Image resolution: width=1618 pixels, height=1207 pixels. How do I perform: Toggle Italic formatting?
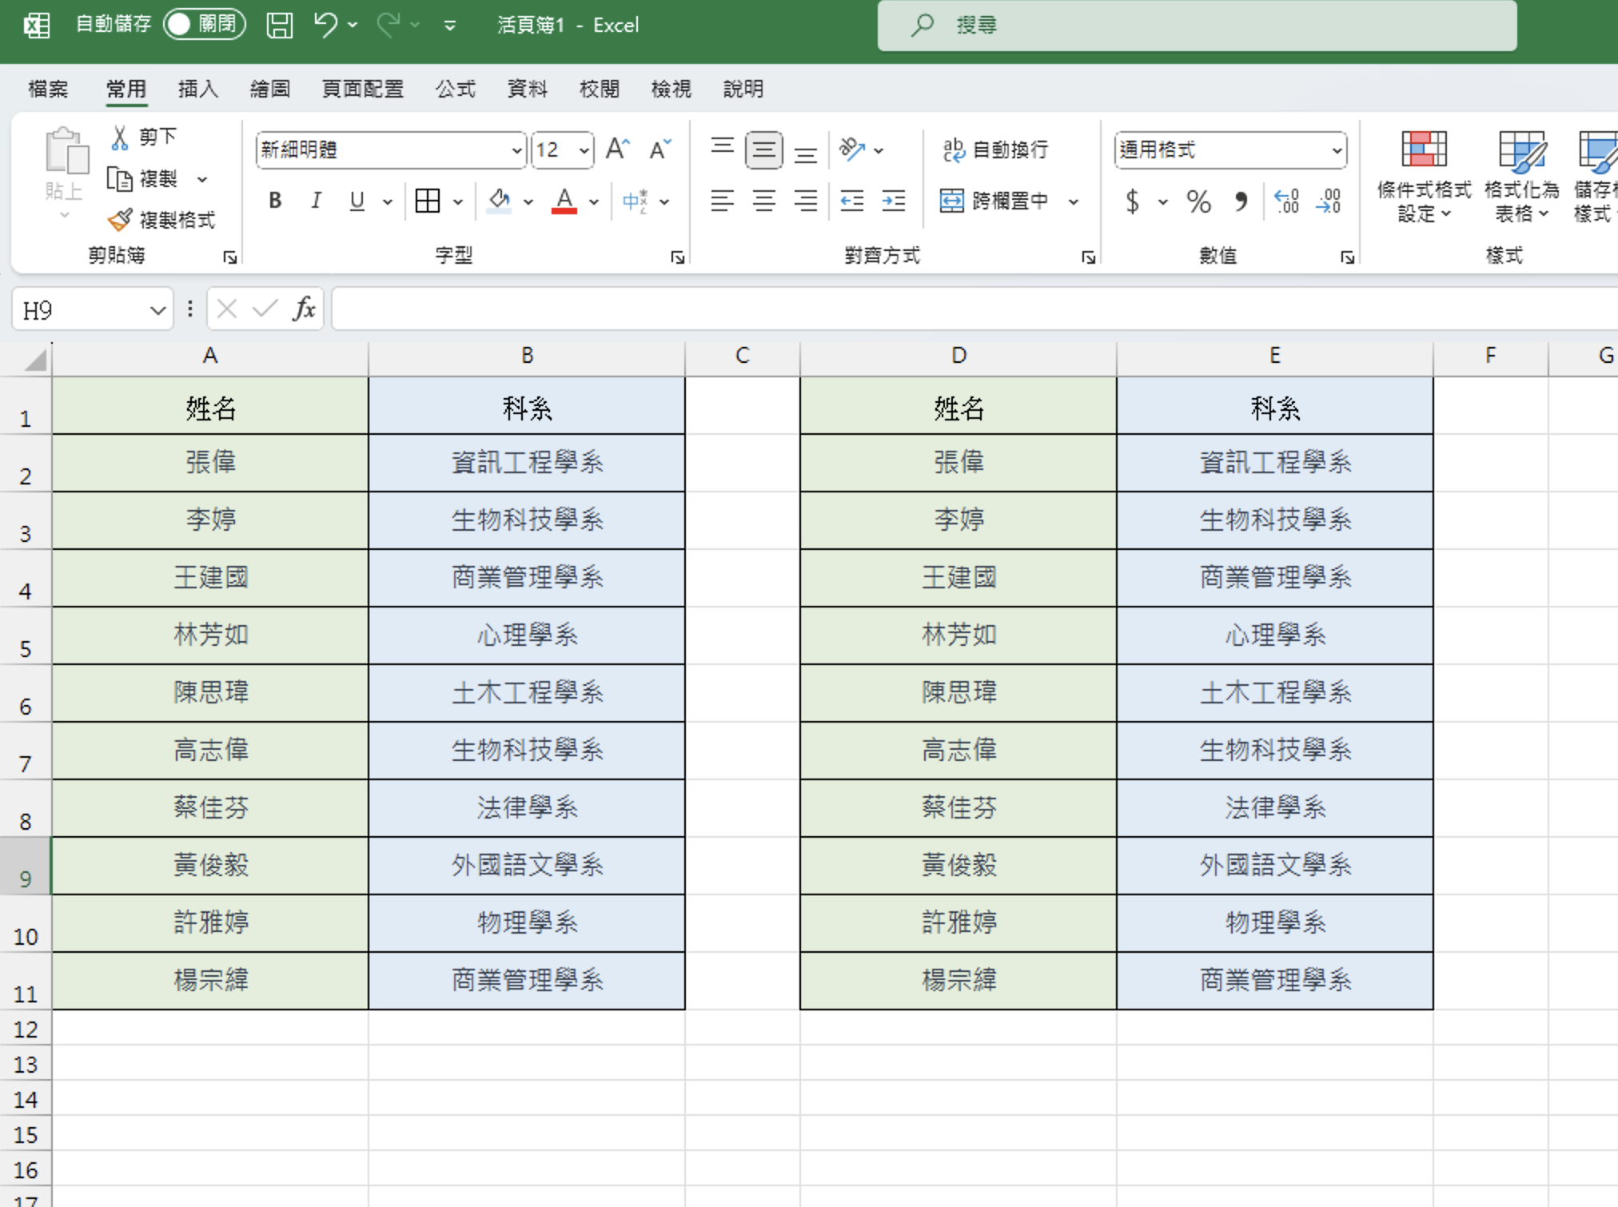pos(316,201)
